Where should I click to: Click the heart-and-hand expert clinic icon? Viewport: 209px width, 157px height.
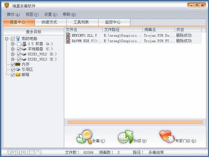click(167, 136)
